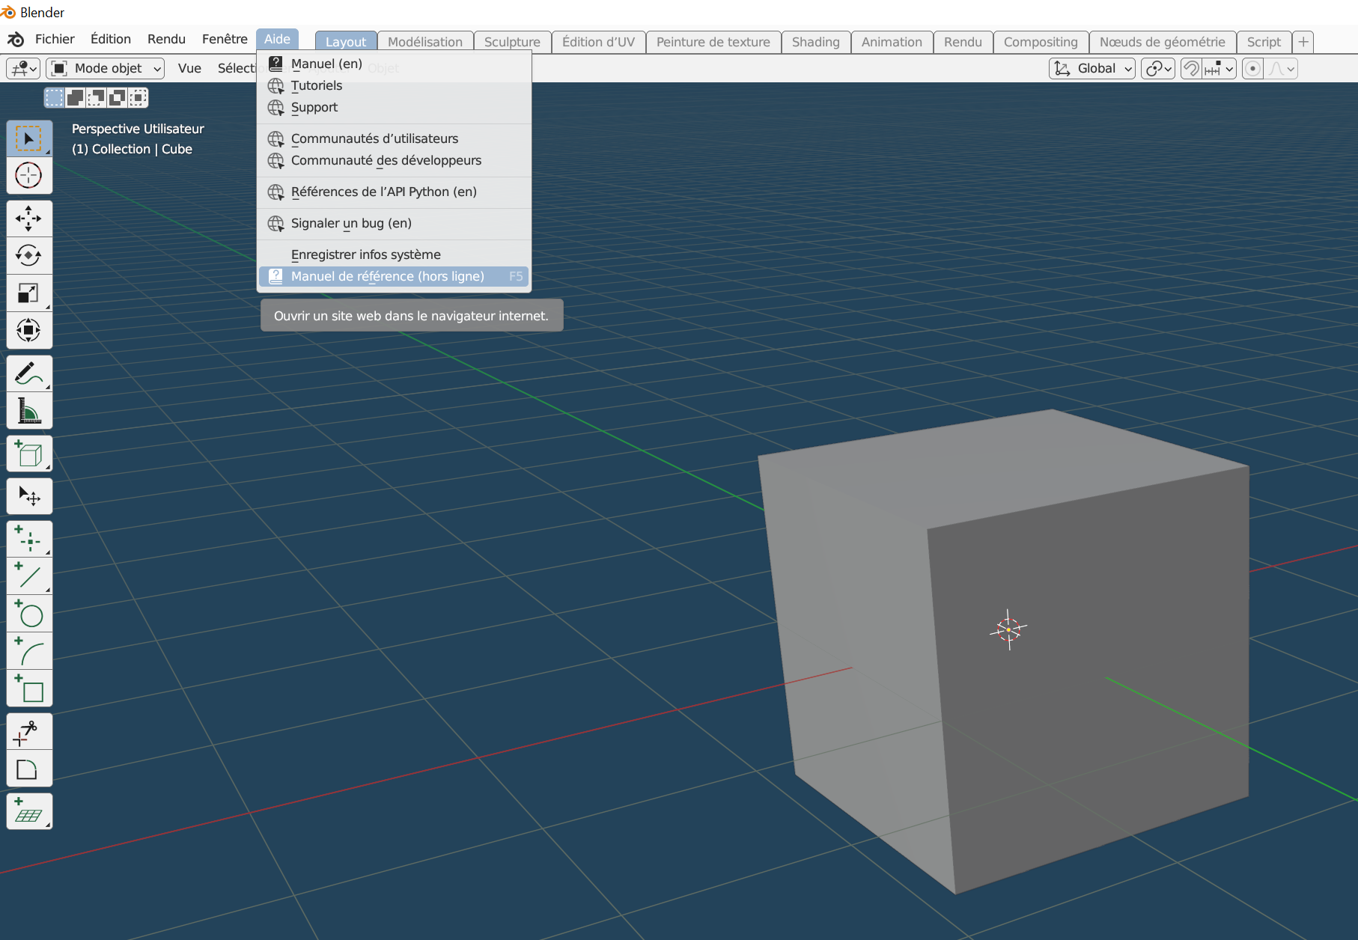
Task: Switch to the Modélisation workspace tab
Action: coord(425,42)
